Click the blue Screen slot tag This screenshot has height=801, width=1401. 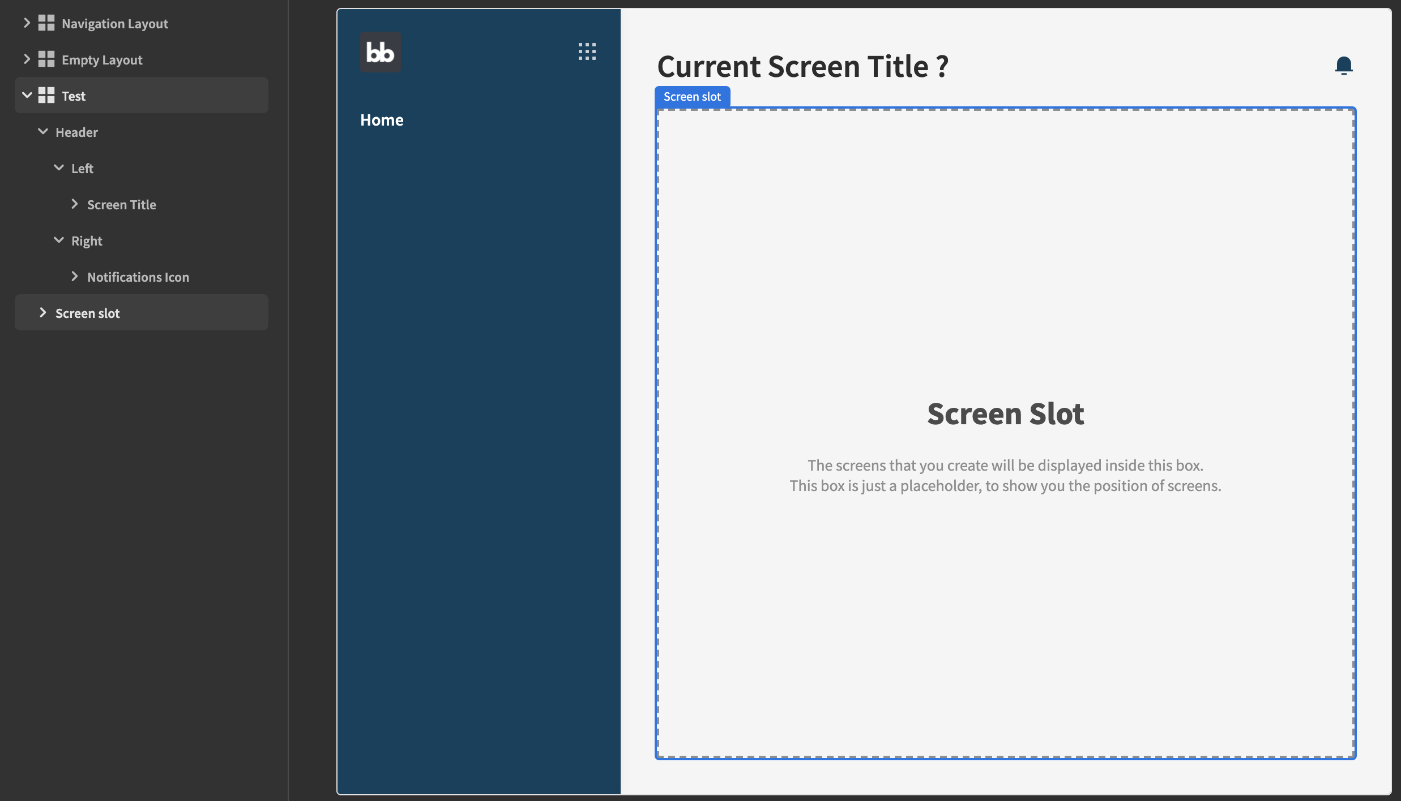[x=692, y=96]
